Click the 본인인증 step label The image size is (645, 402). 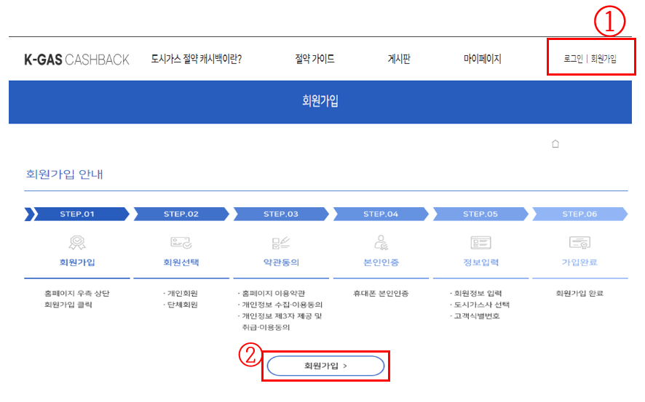coord(381,262)
